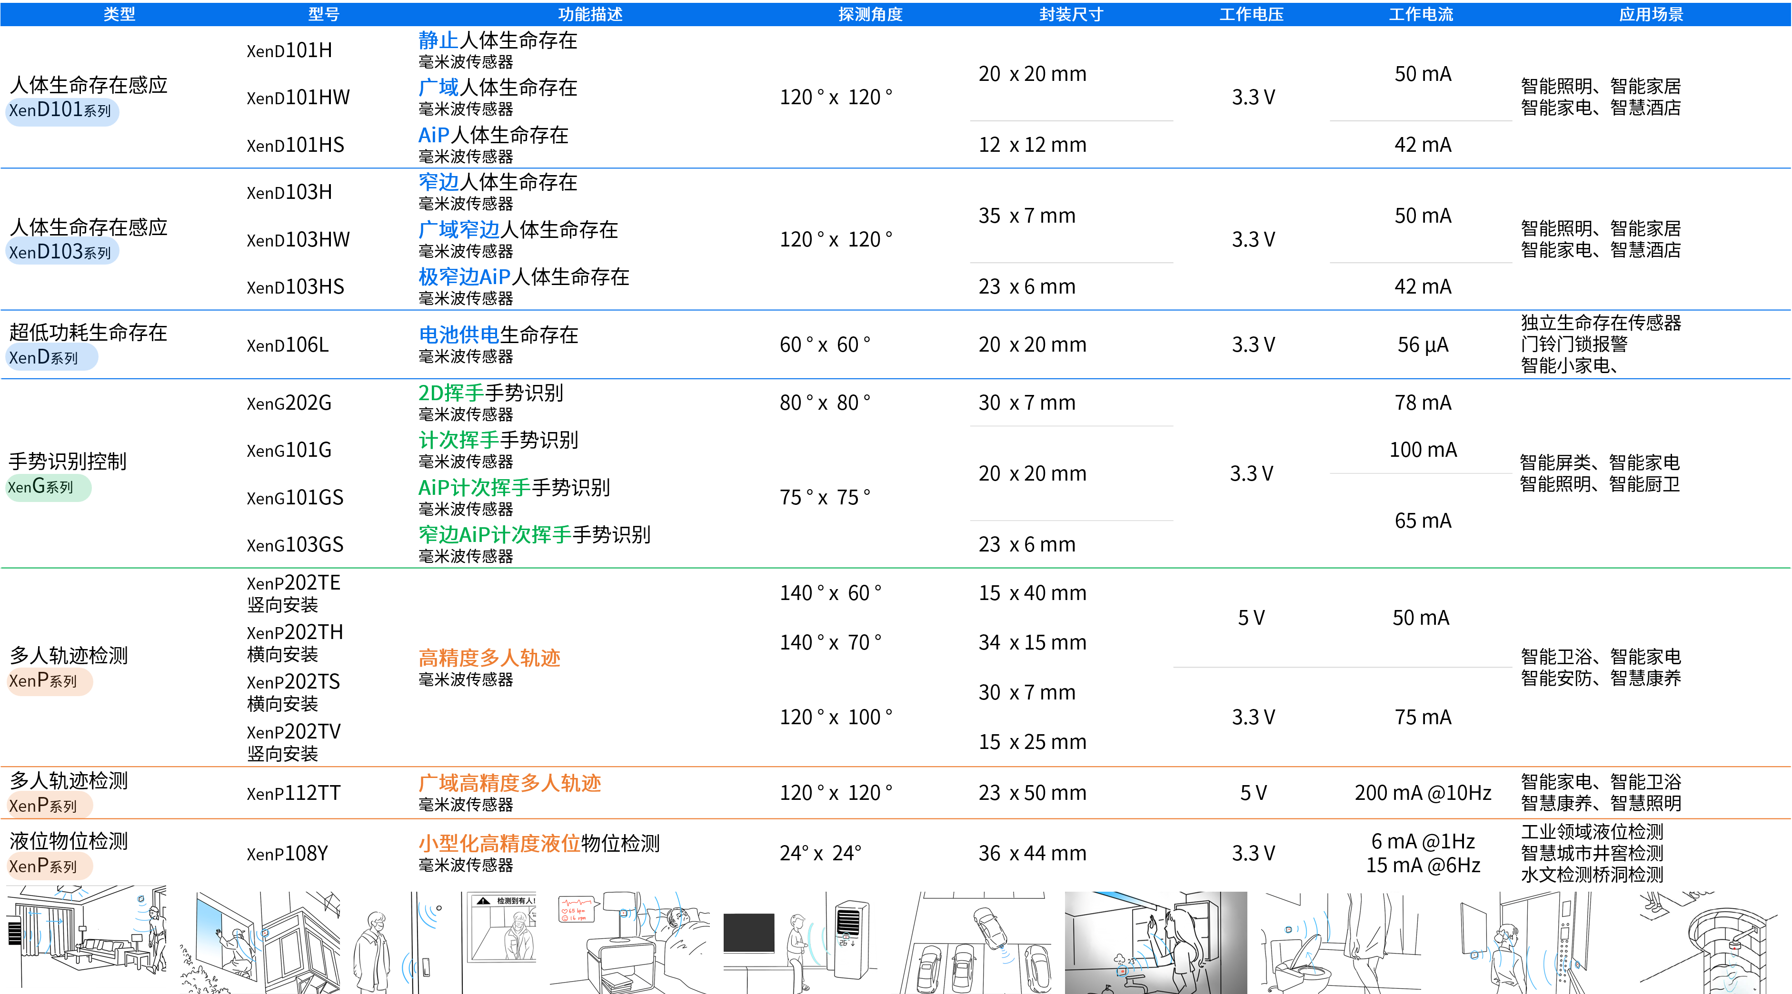Click the air conditioner gesture illustration
Image resolution: width=1792 pixels, height=994 pixels.
(800, 942)
